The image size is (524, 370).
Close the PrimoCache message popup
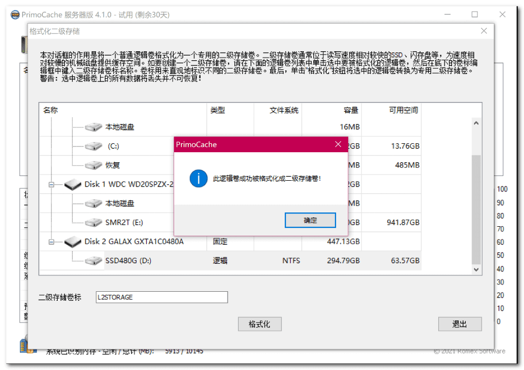(338, 144)
